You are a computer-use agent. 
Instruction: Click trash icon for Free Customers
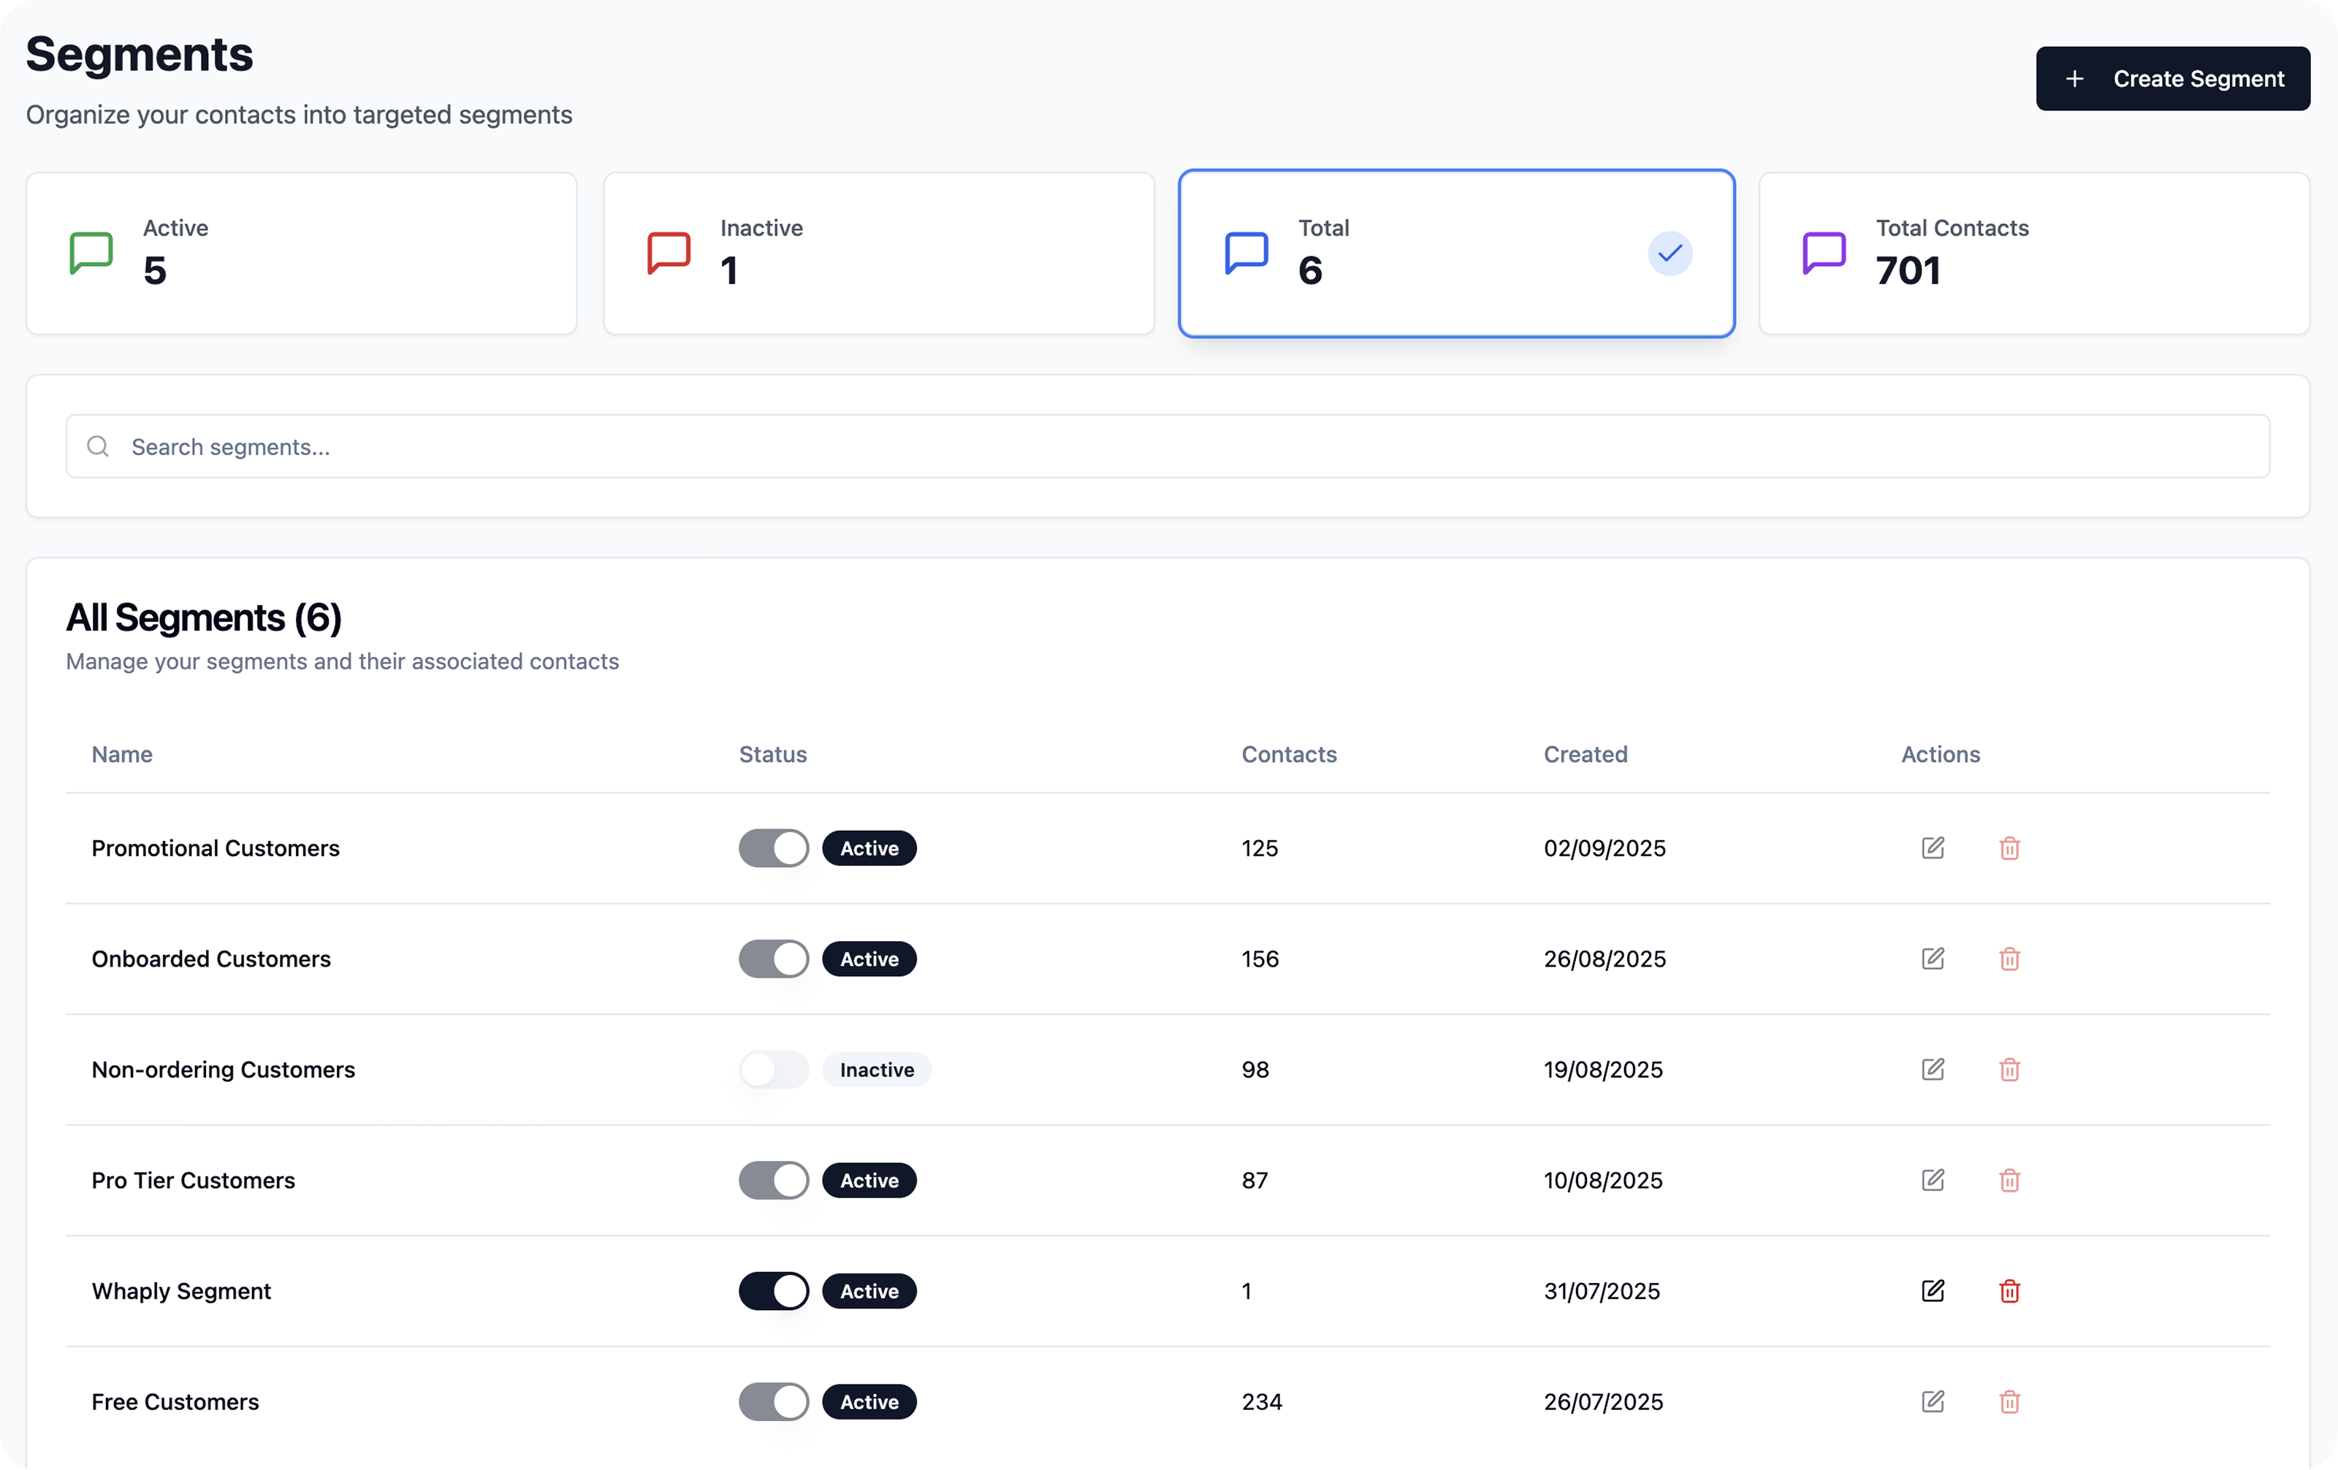pos(2009,1401)
